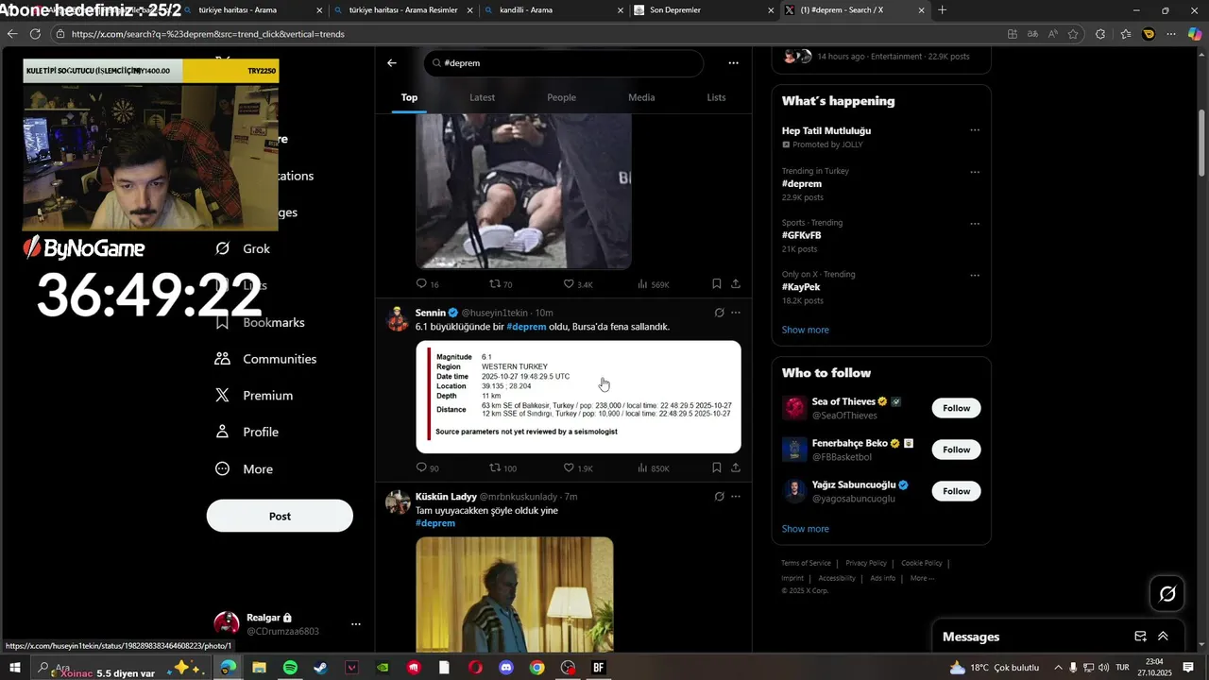Open Grok actions on Sennin's tweet
Viewport: 1209px width, 680px height.
[719, 313]
